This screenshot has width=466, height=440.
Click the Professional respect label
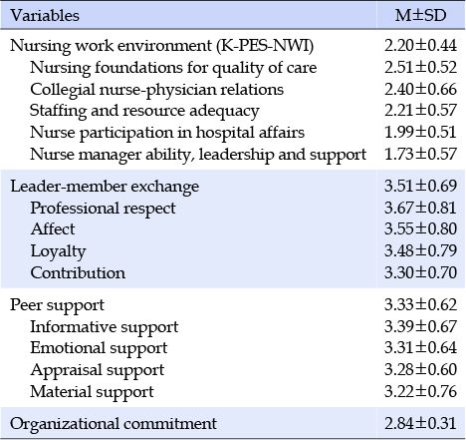[103, 209]
